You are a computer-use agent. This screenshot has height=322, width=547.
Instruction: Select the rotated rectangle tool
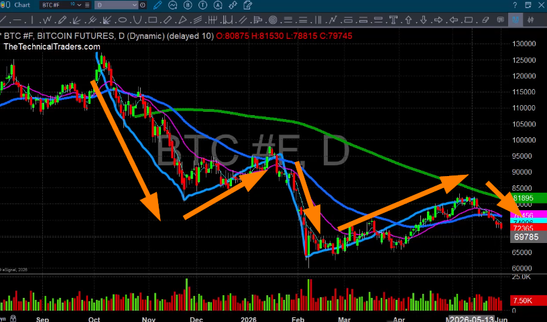(168, 20)
